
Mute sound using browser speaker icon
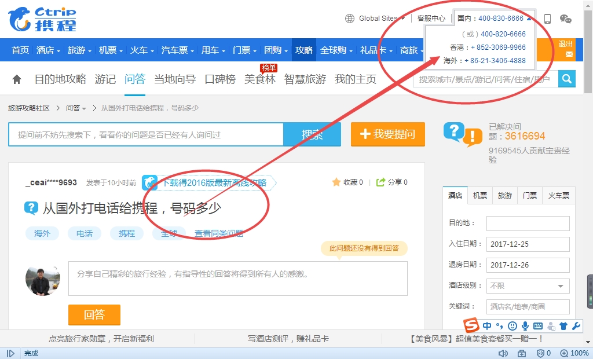[x=503, y=353]
